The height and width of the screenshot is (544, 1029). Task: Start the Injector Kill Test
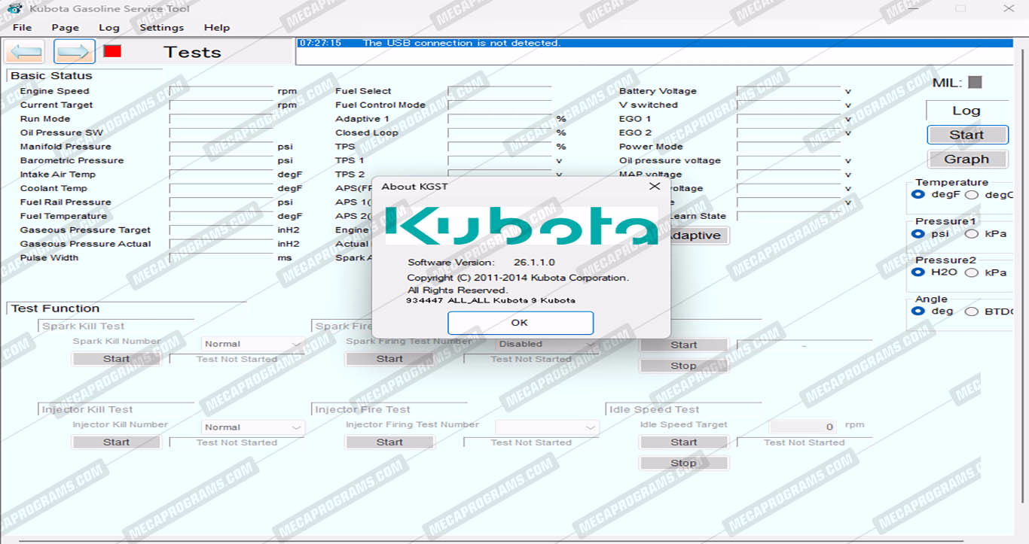click(116, 442)
